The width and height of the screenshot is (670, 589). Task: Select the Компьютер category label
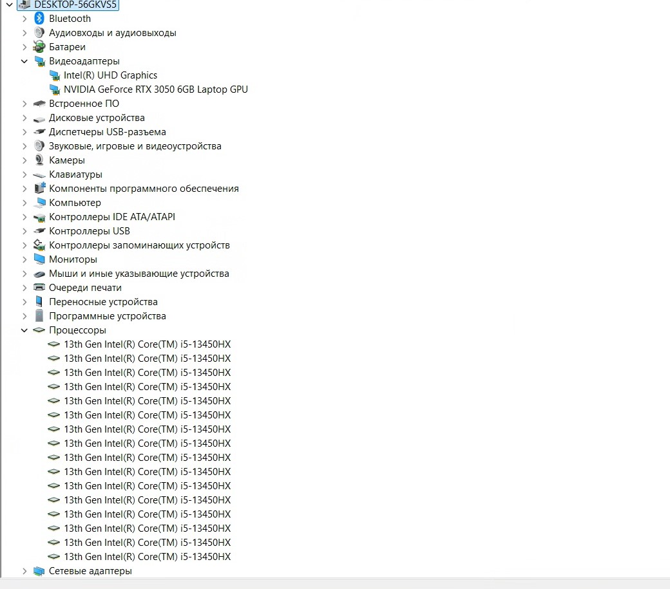75,203
